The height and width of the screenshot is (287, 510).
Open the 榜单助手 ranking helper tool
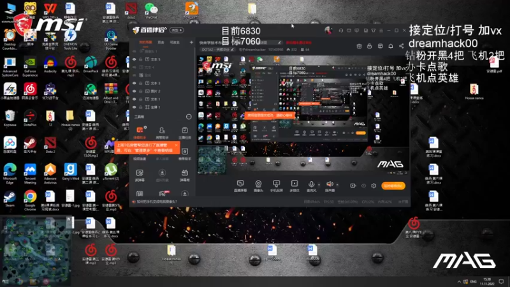(x=184, y=154)
